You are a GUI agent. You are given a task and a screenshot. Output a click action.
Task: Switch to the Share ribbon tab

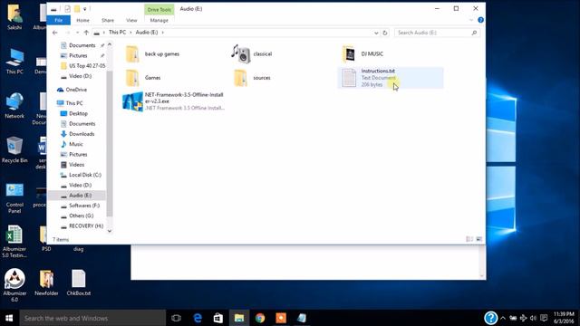pyautogui.click(x=108, y=20)
